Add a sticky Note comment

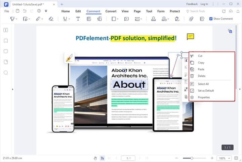(x=126, y=19)
